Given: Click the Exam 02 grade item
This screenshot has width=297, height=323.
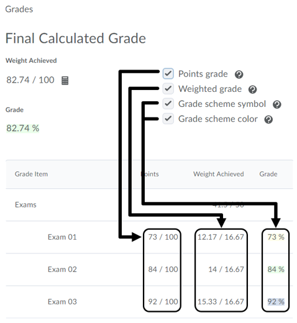Looking at the screenshot, I should 62,270.
